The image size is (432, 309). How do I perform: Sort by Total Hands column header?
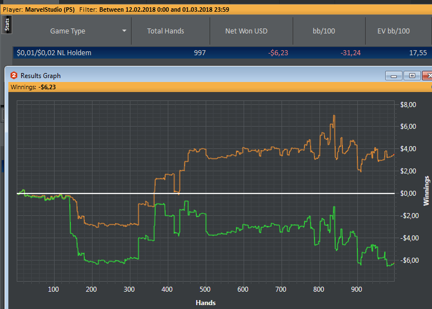click(166, 31)
